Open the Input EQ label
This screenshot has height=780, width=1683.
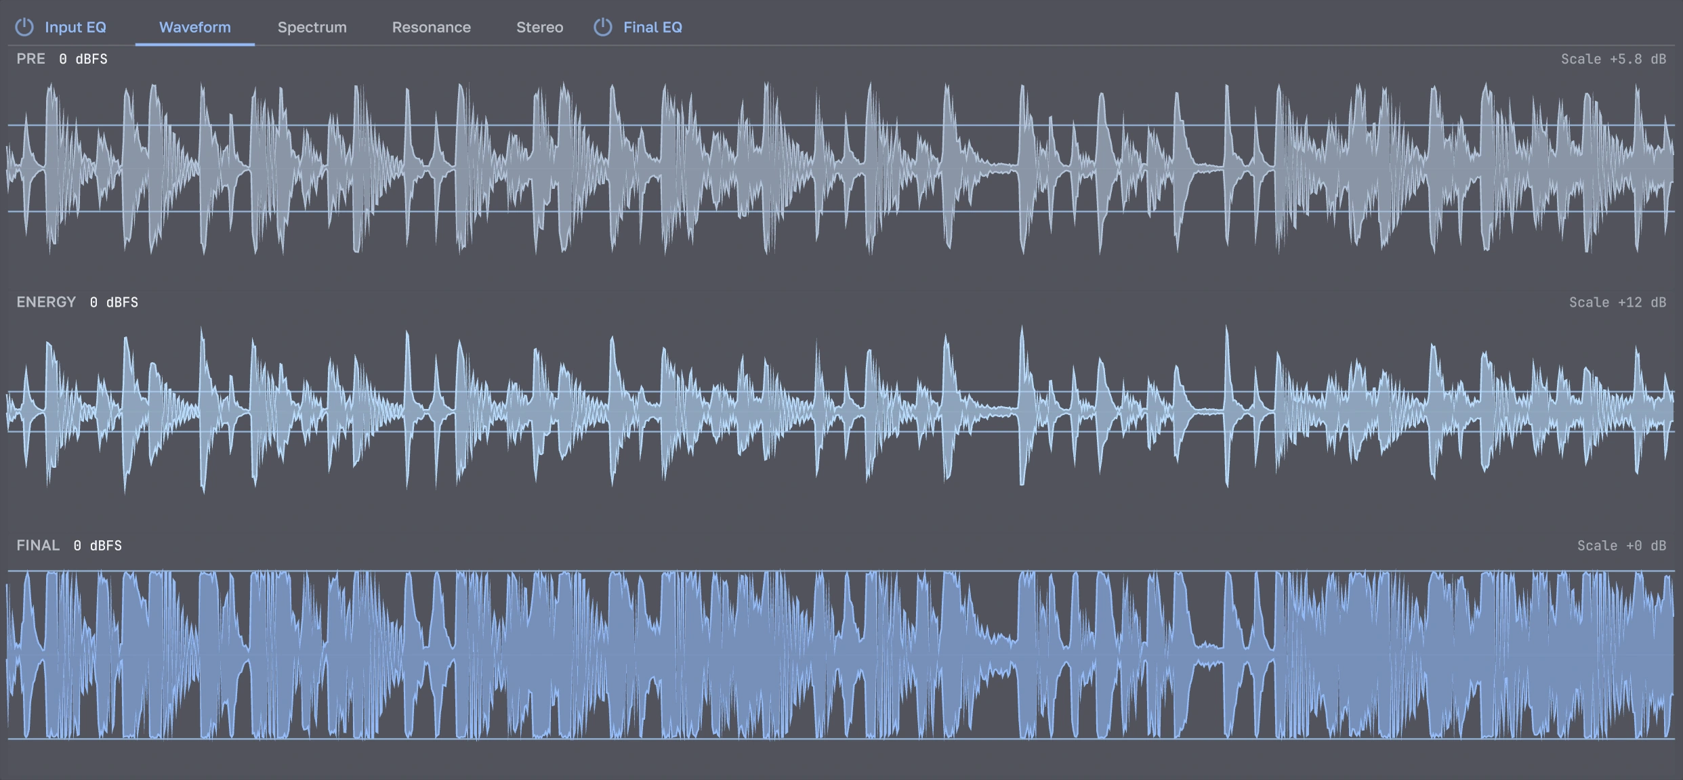(x=75, y=27)
